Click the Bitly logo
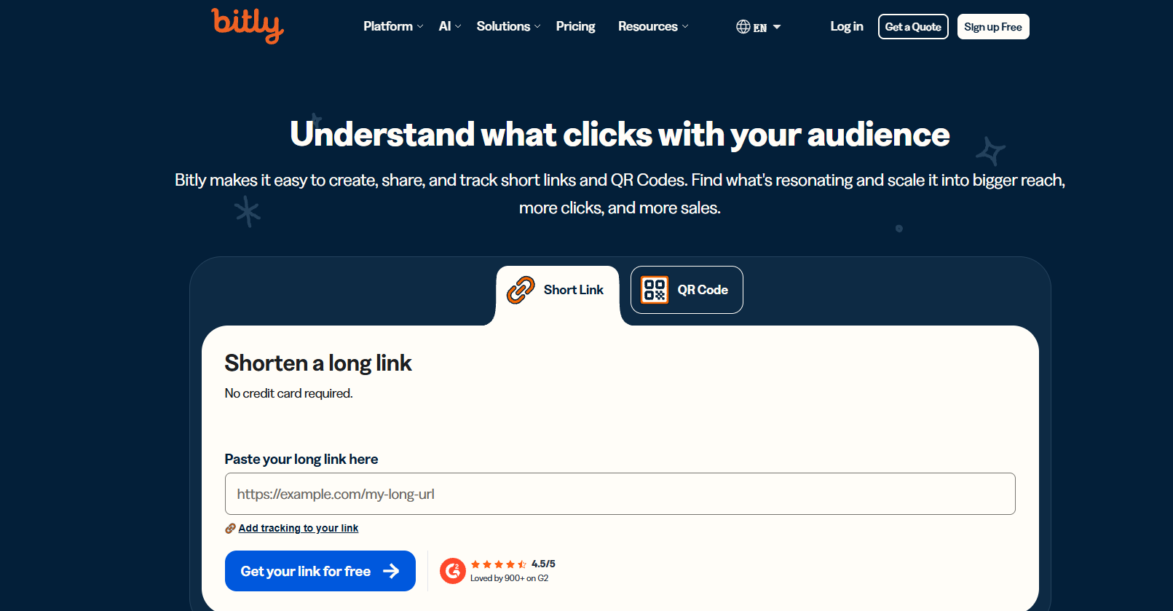This screenshot has height=611, width=1173. click(x=248, y=25)
